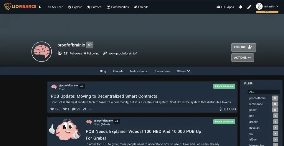Click the '5 mo (Edited)' timestamp
The image size is (284, 146).
coord(102,125)
